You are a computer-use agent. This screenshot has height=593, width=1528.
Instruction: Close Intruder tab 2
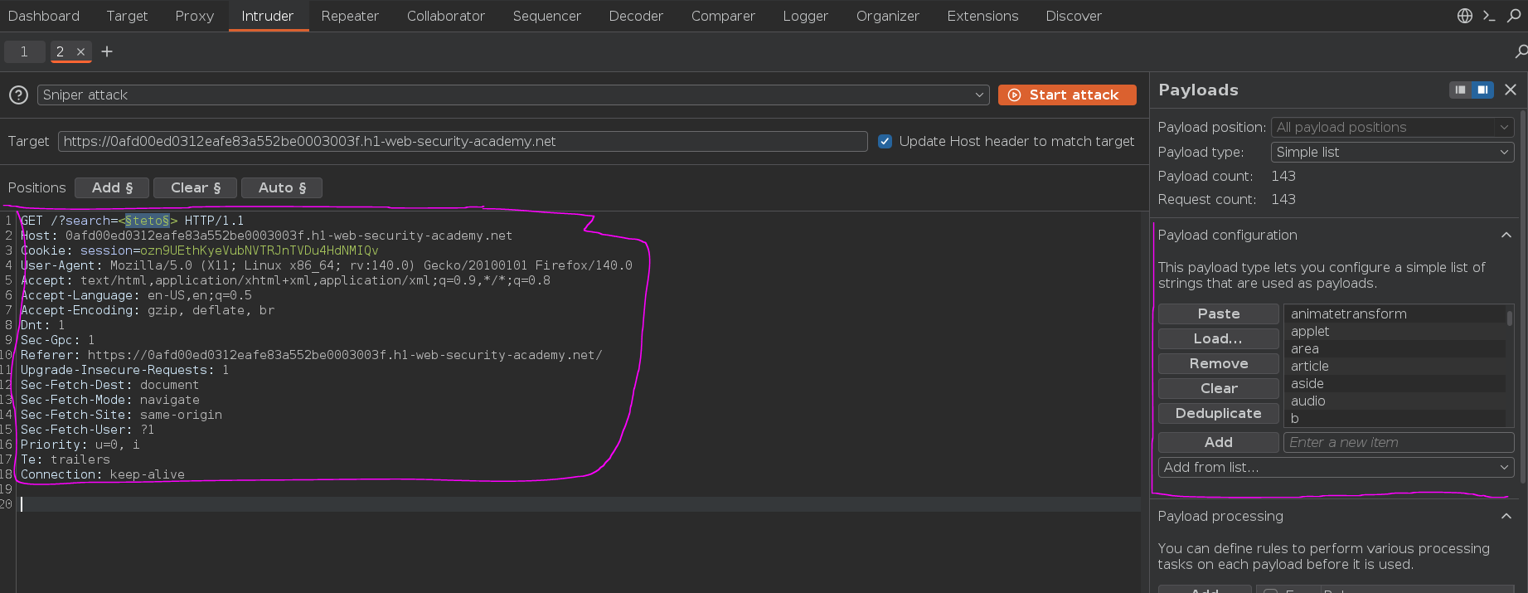point(80,51)
